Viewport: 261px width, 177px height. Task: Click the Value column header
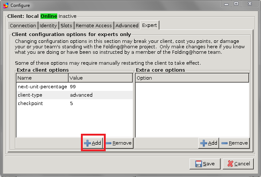[101, 78]
